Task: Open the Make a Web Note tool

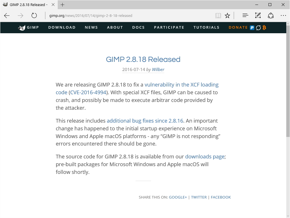Action: (258, 16)
